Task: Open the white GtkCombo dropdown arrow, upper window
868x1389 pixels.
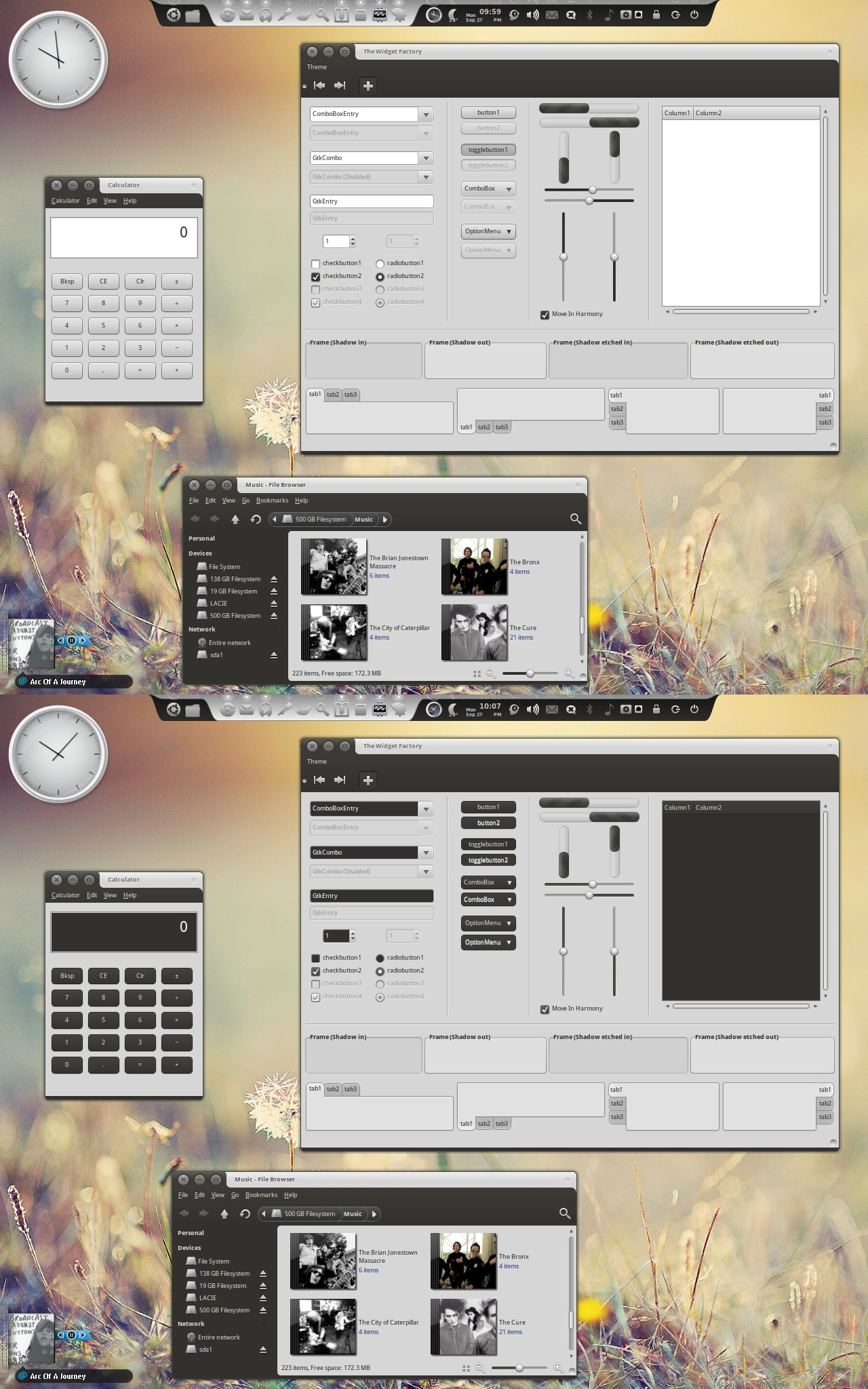Action: tap(426, 158)
